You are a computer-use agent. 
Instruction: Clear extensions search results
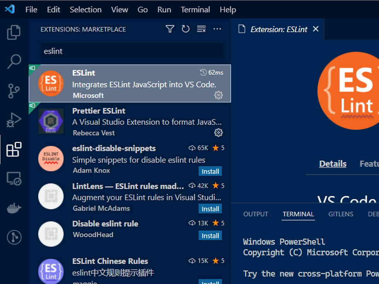(201, 29)
